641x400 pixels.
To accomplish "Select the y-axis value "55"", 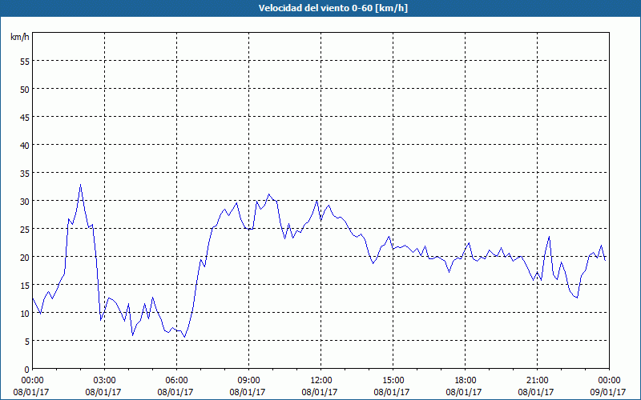I will coord(25,62).
